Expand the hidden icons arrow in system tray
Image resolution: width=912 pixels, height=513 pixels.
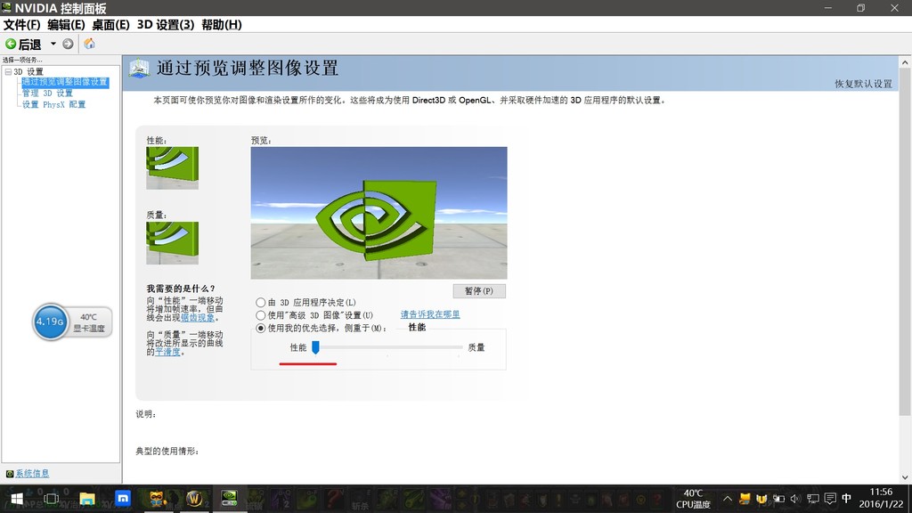tap(727, 499)
